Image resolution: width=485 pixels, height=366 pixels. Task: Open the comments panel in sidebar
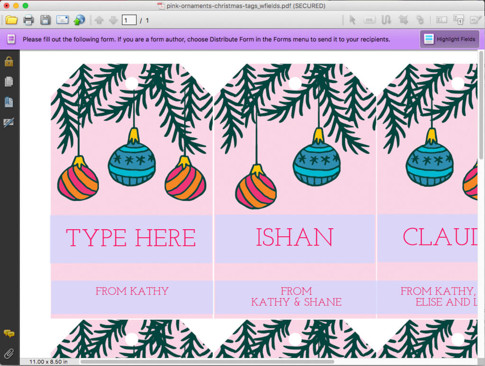pyautogui.click(x=9, y=334)
